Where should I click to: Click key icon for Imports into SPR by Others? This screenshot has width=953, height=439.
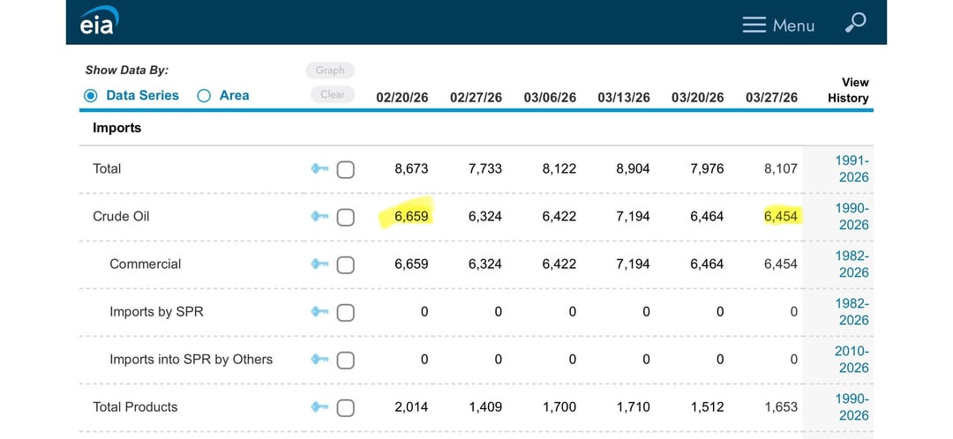coord(319,360)
